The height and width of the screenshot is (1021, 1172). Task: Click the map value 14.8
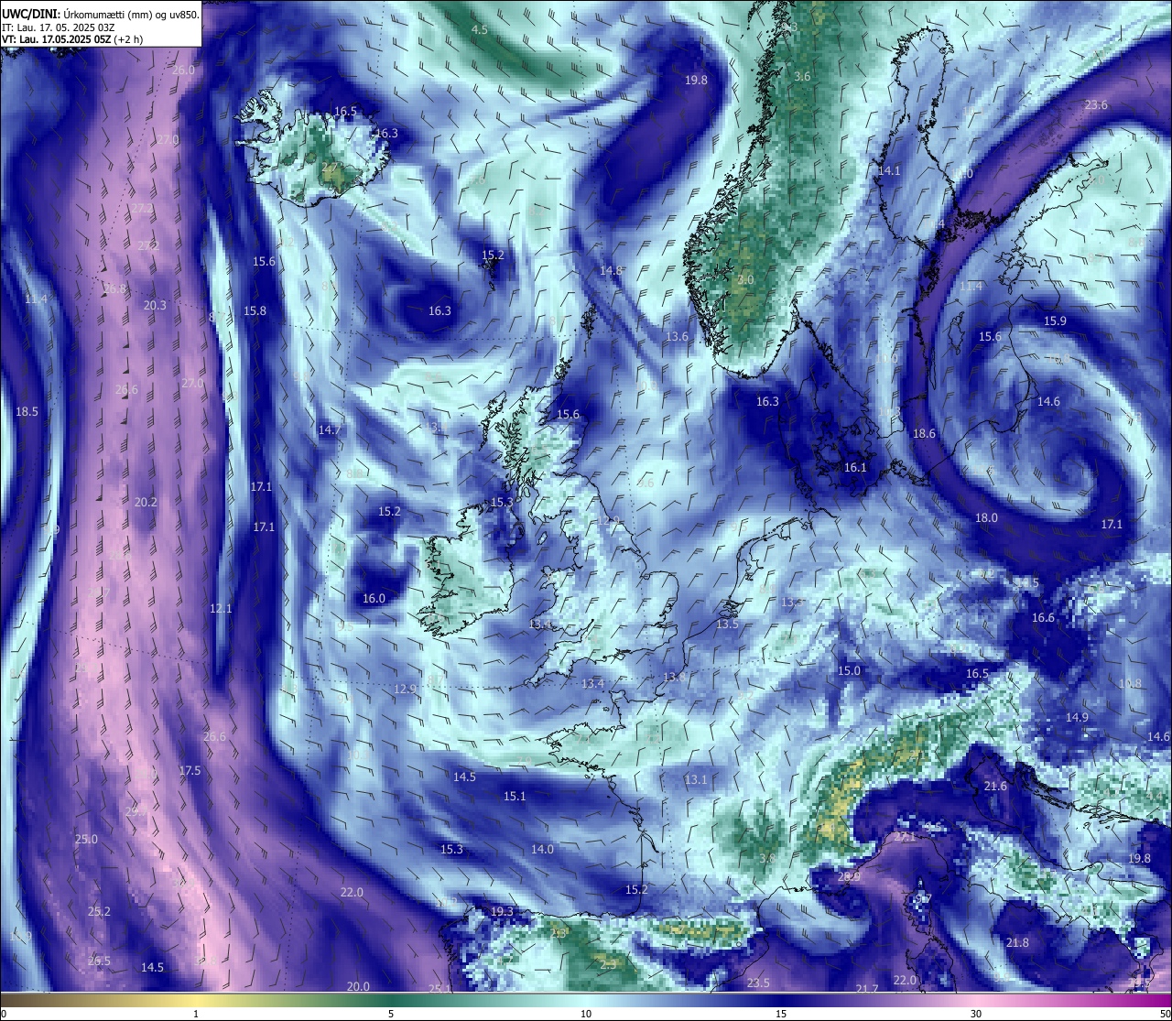pos(611,271)
